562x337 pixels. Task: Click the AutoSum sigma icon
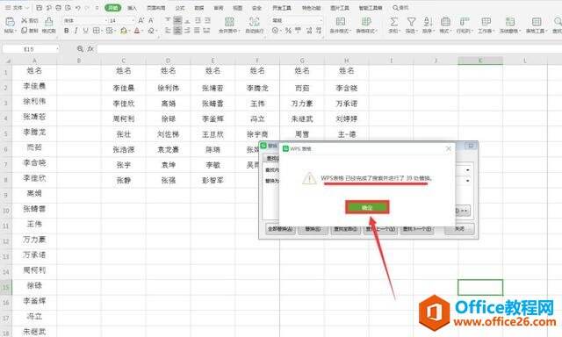pos(393,22)
